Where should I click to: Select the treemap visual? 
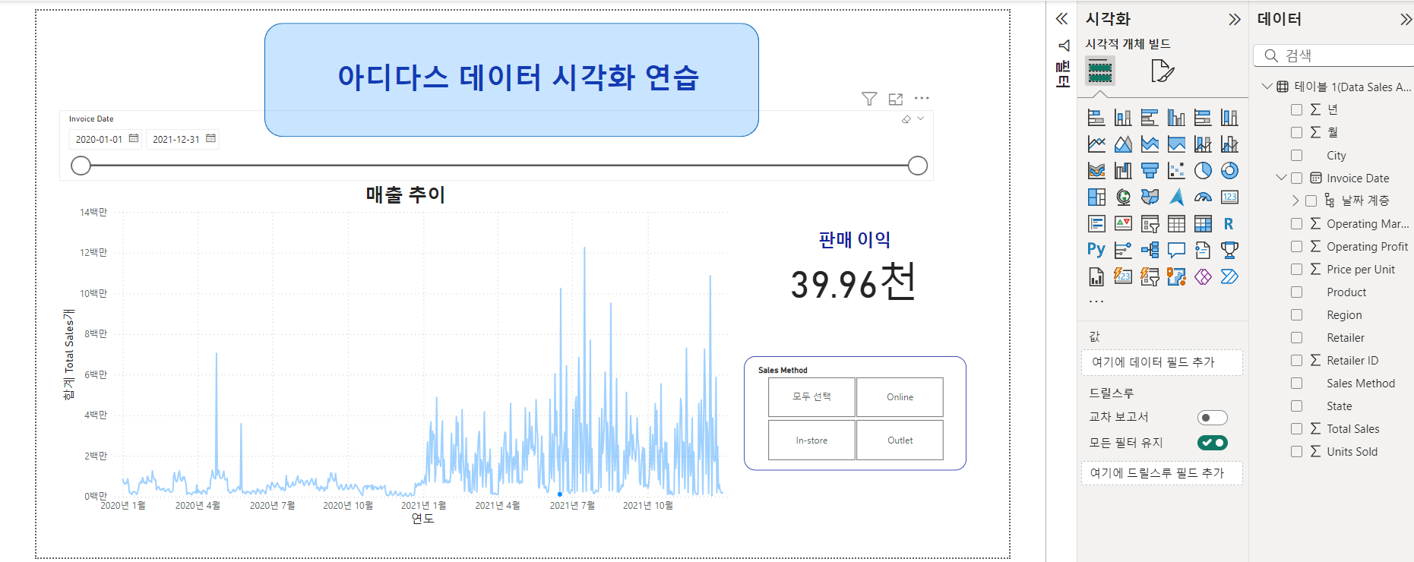click(1096, 197)
